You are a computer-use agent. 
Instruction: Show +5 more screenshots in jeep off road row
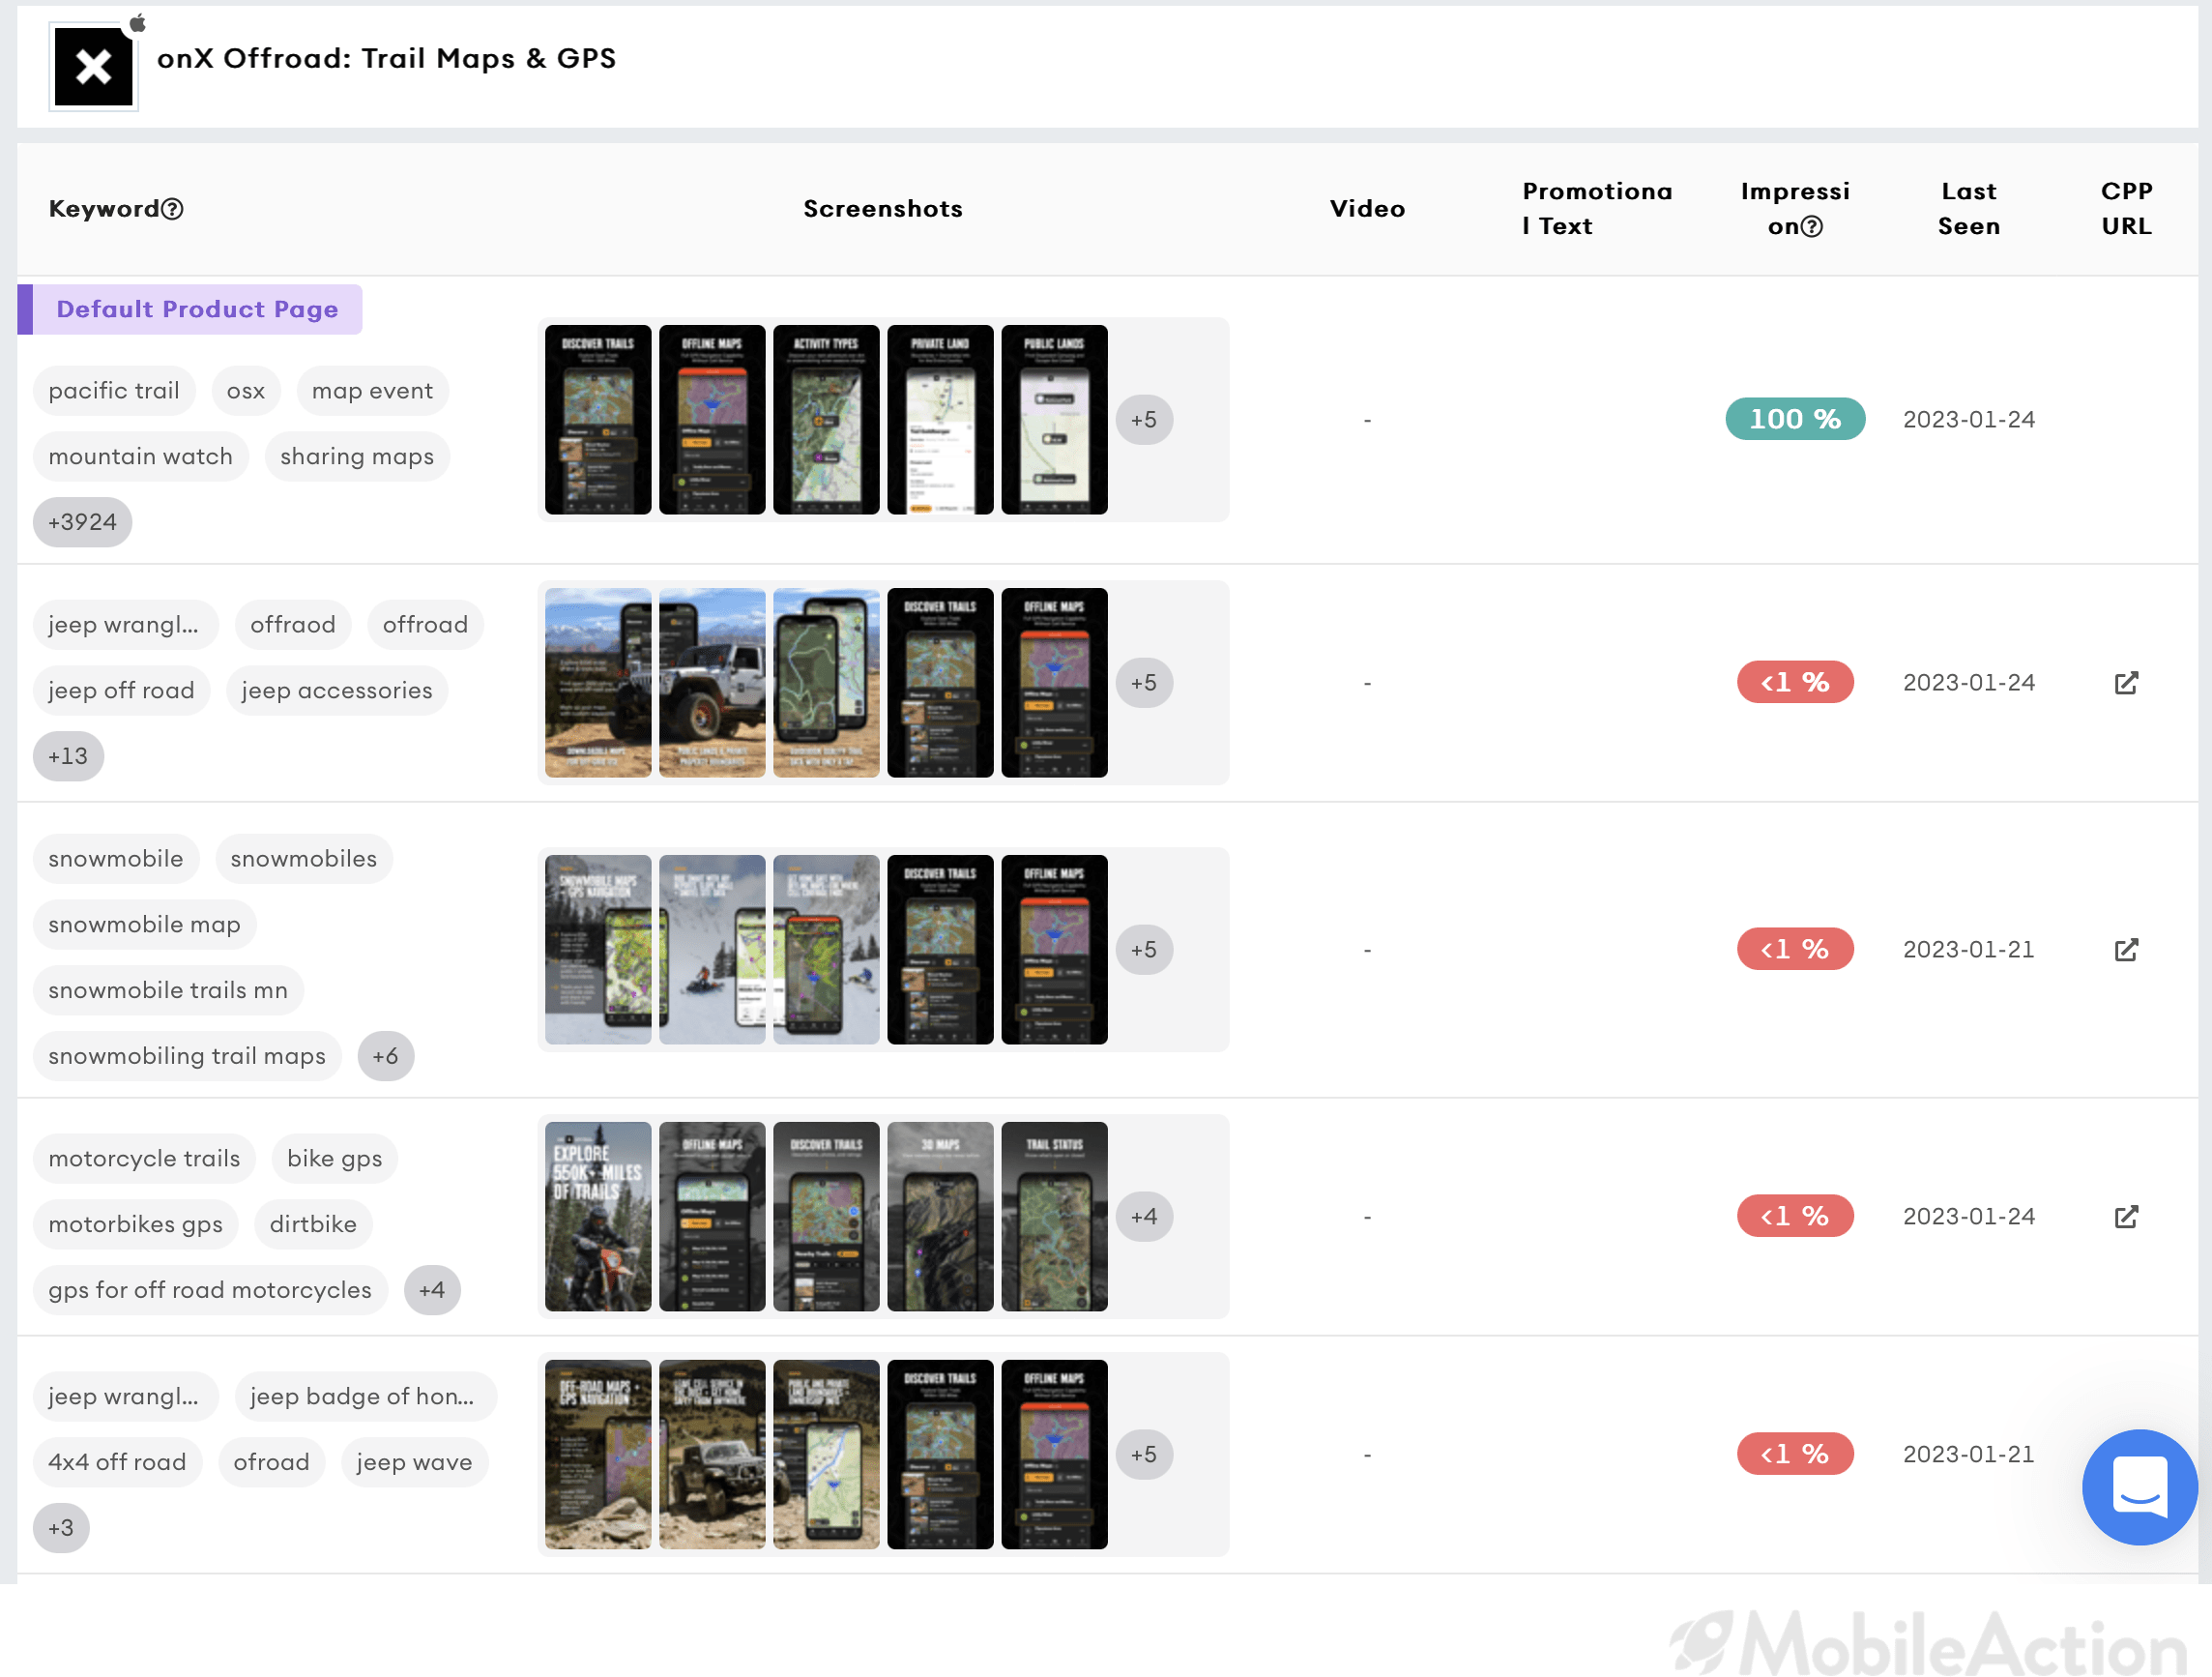click(1143, 683)
